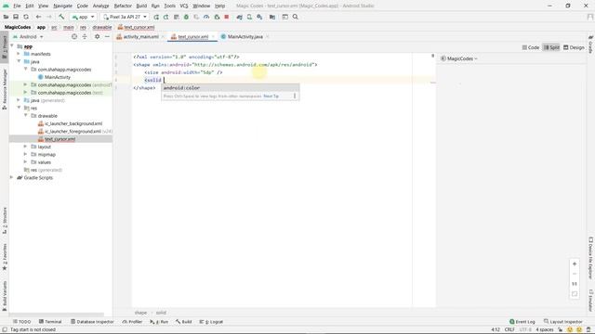This screenshot has height=334, width=595.
Task: Open the File menu
Action: 17,6
